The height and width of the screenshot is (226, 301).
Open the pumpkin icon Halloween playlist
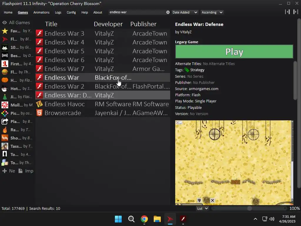tap(5, 80)
